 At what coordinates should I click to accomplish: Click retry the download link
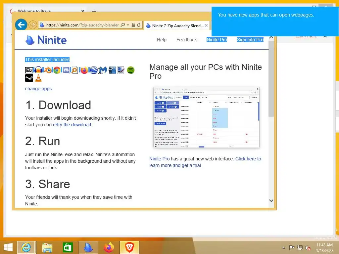pos(72,125)
